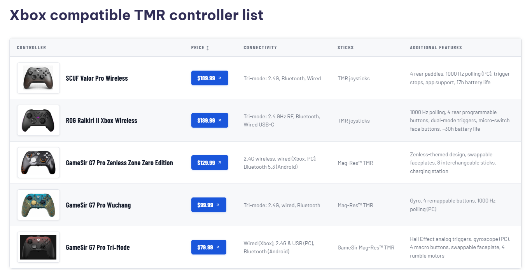Click the GameSir G7 Pro Wuchang name
This screenshot has height=270, width=525.
tap(98, 205)
